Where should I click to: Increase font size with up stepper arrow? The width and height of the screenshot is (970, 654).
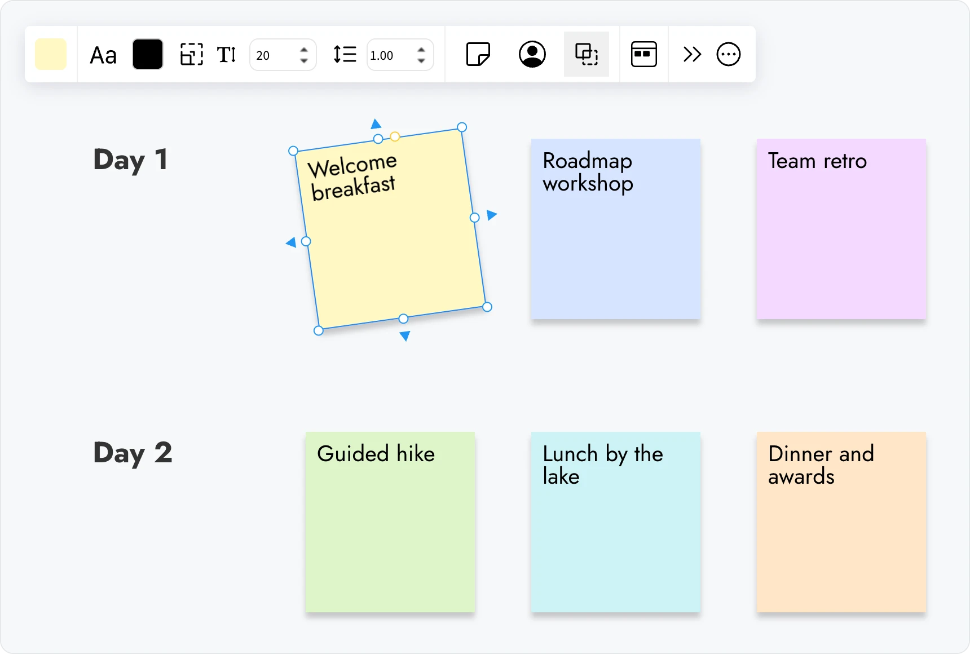coord(304,50)
